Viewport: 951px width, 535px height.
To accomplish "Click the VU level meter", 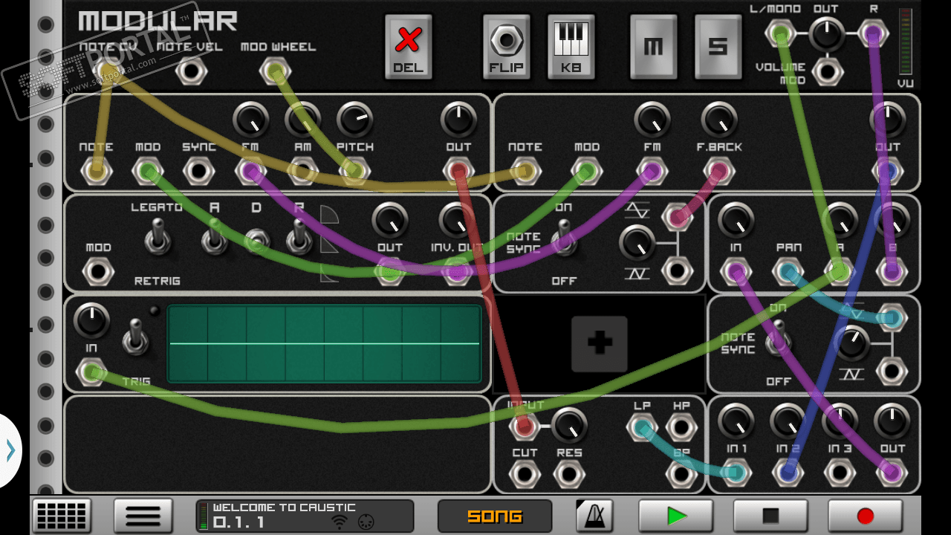I will pos(905,42).
